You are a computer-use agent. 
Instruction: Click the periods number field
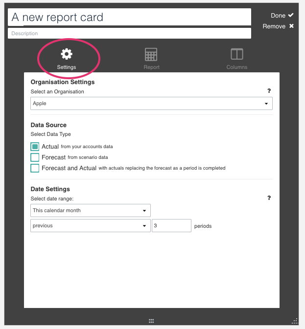tap(172, 225)
